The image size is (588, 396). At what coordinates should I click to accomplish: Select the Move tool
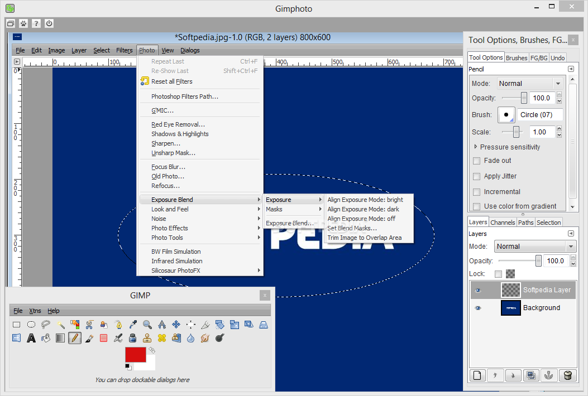pyautogui.click(x=176, y=325)
